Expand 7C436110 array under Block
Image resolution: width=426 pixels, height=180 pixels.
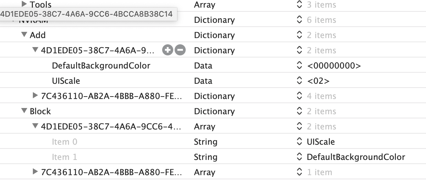35,172
